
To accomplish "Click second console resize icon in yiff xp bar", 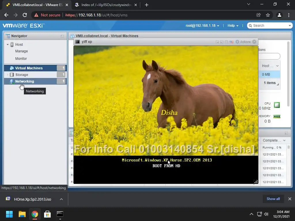I will click(222, 42).
